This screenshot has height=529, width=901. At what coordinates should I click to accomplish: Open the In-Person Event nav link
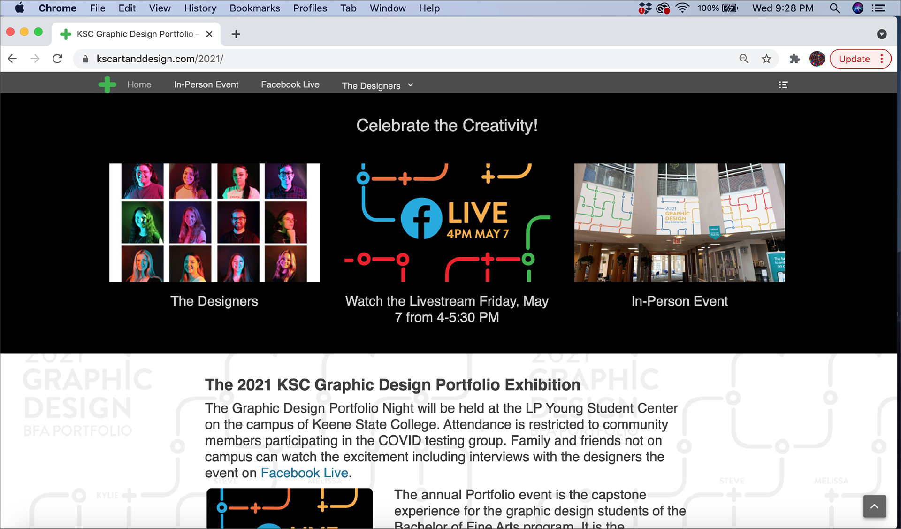coord(206,84)
